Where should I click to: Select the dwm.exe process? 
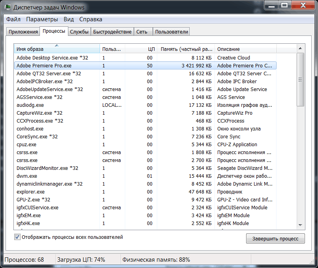coord(145,176)
